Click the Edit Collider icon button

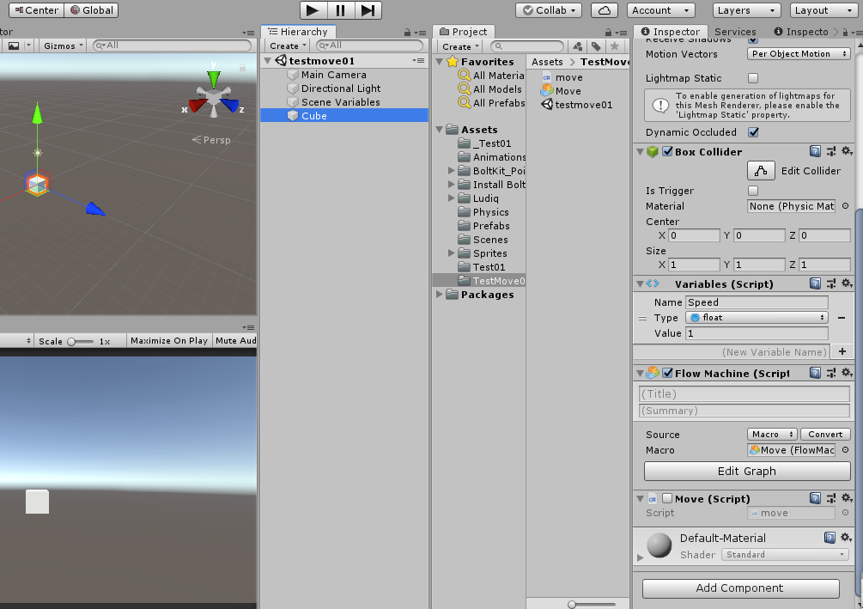click(x=761, y=171)
